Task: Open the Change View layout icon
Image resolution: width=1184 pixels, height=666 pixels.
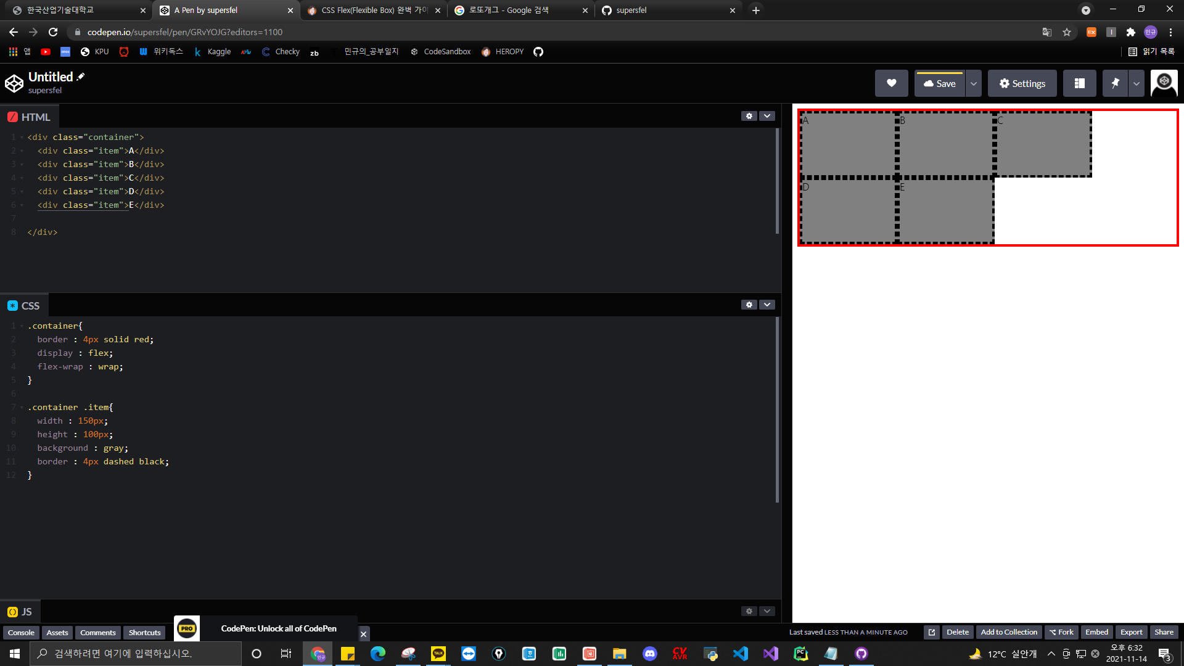Action: click(x=1079, y=83)
